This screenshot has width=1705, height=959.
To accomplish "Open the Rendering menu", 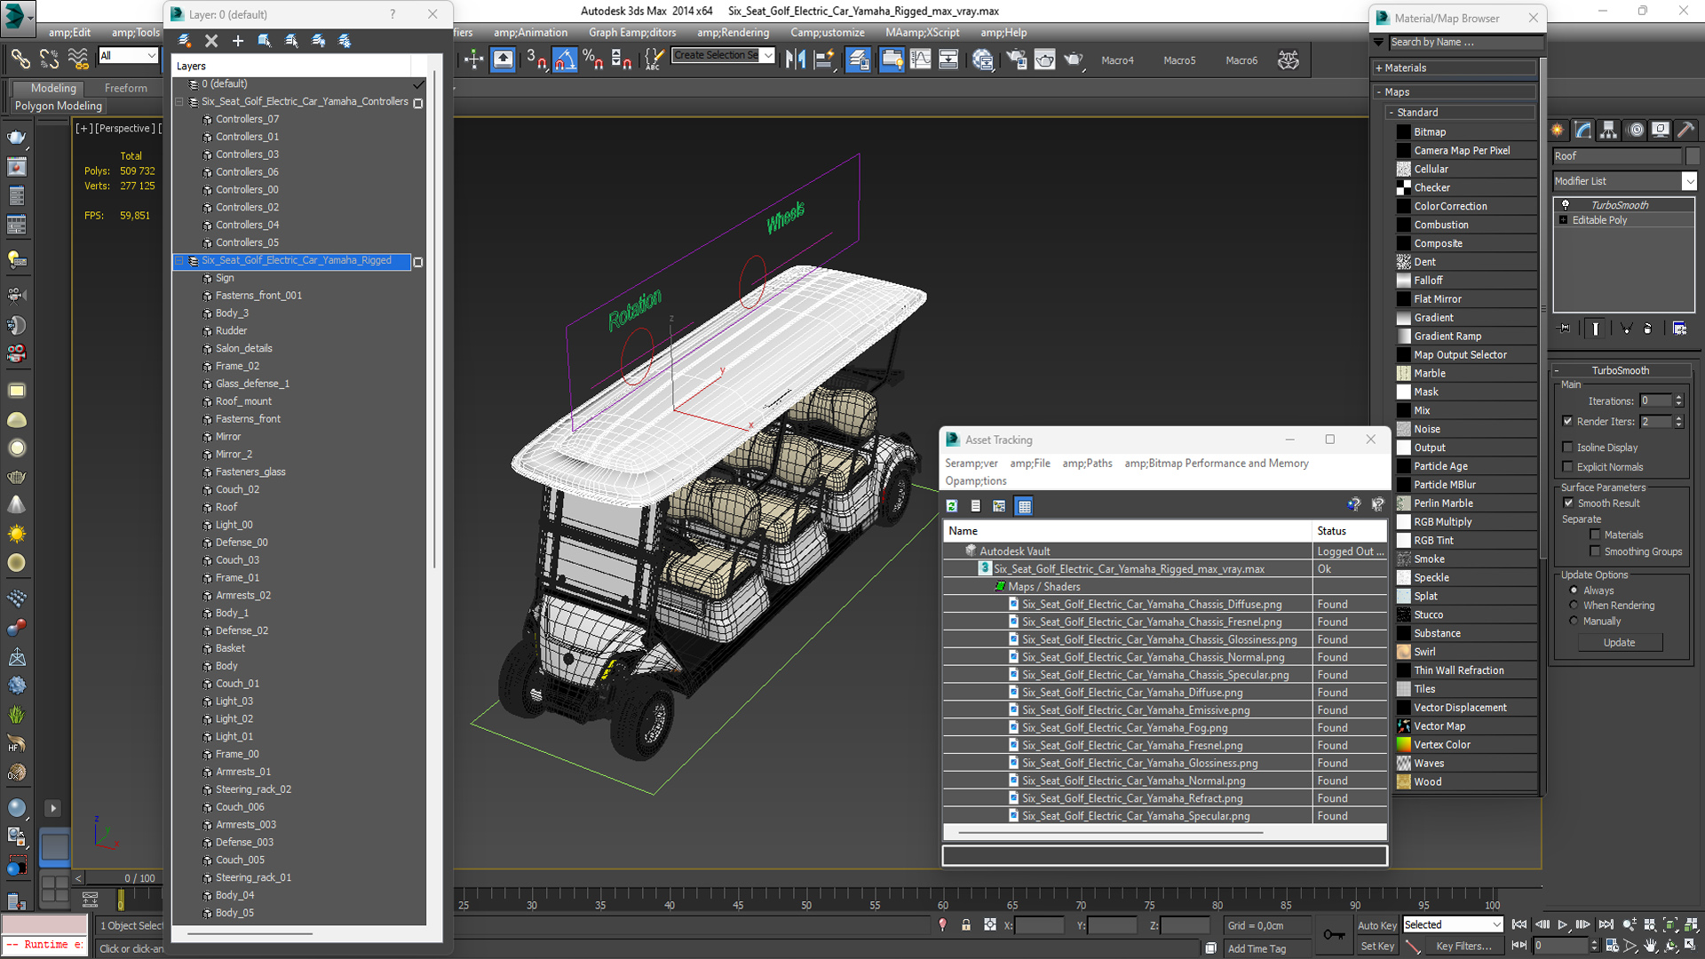I will (x=733, y=33).
